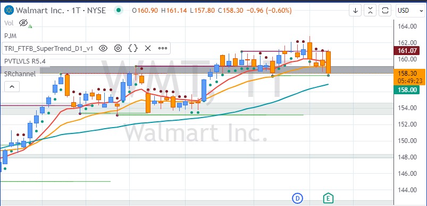The height and width of the screenshot is (206, 427).
Task: Select the PJM indicator label
Action: [x=11, y=36]
